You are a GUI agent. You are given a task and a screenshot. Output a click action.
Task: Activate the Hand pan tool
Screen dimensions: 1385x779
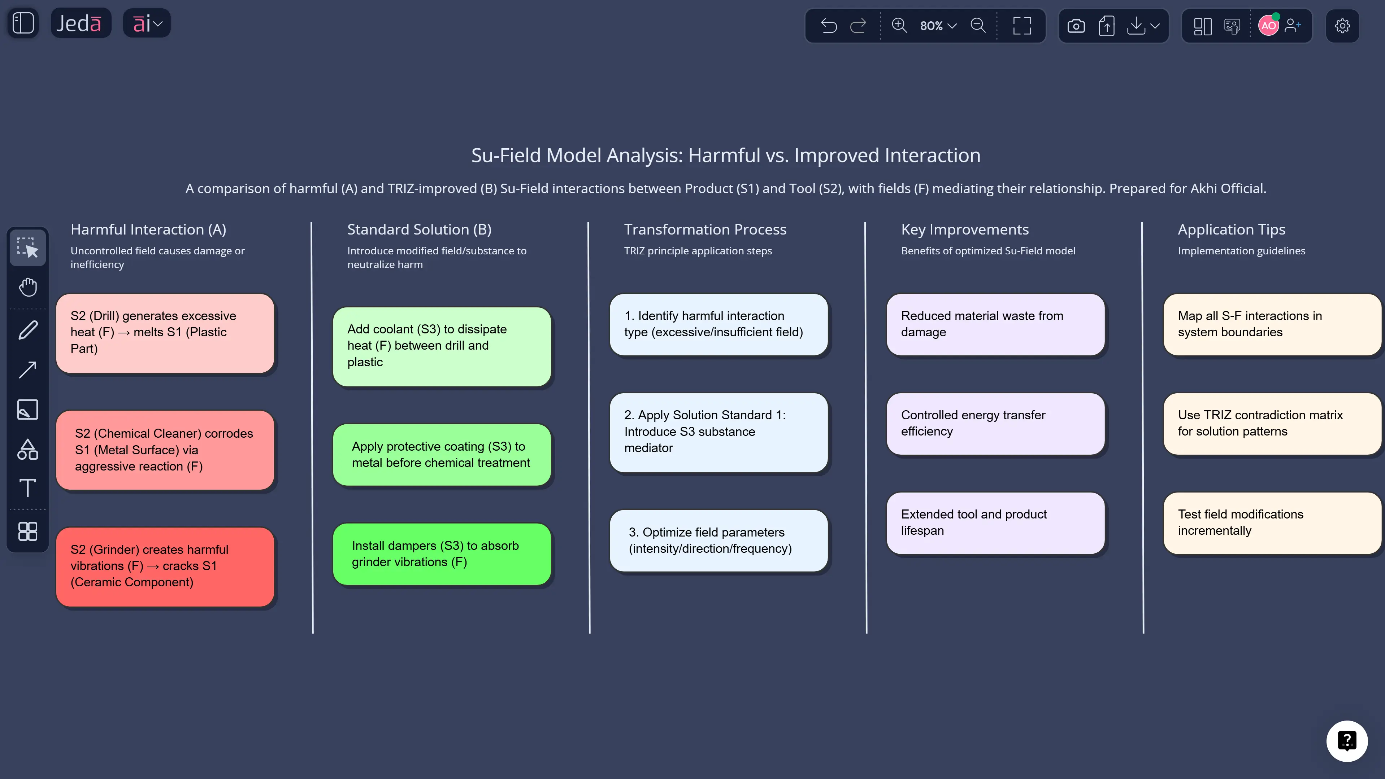click(x=27, y=287)
